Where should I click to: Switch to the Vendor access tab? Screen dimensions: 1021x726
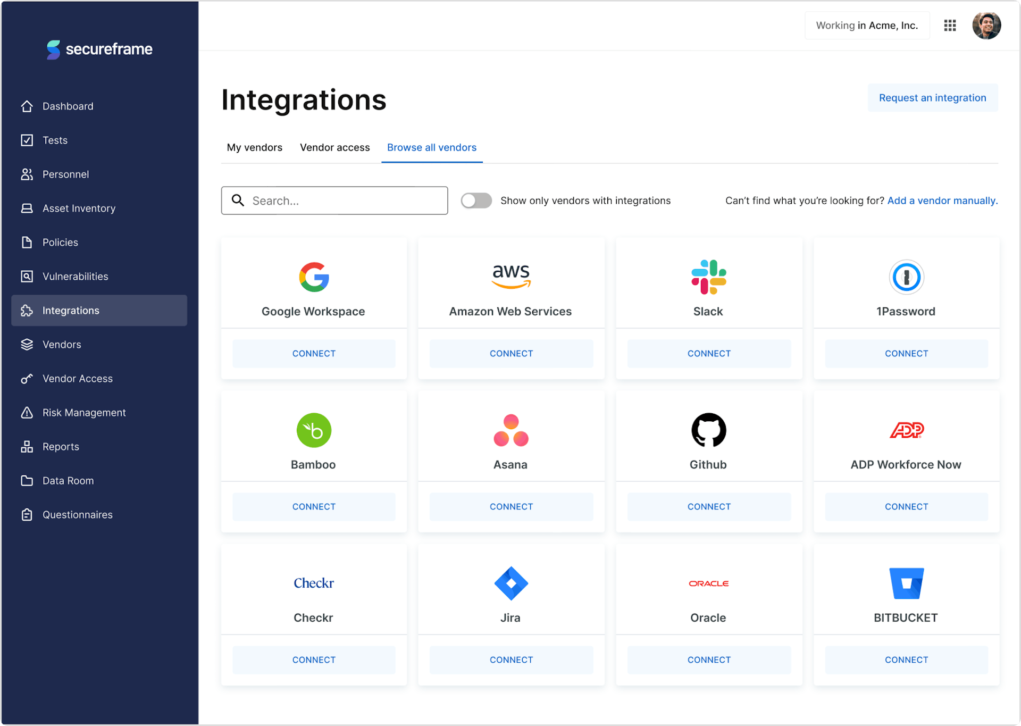[334, 147]
